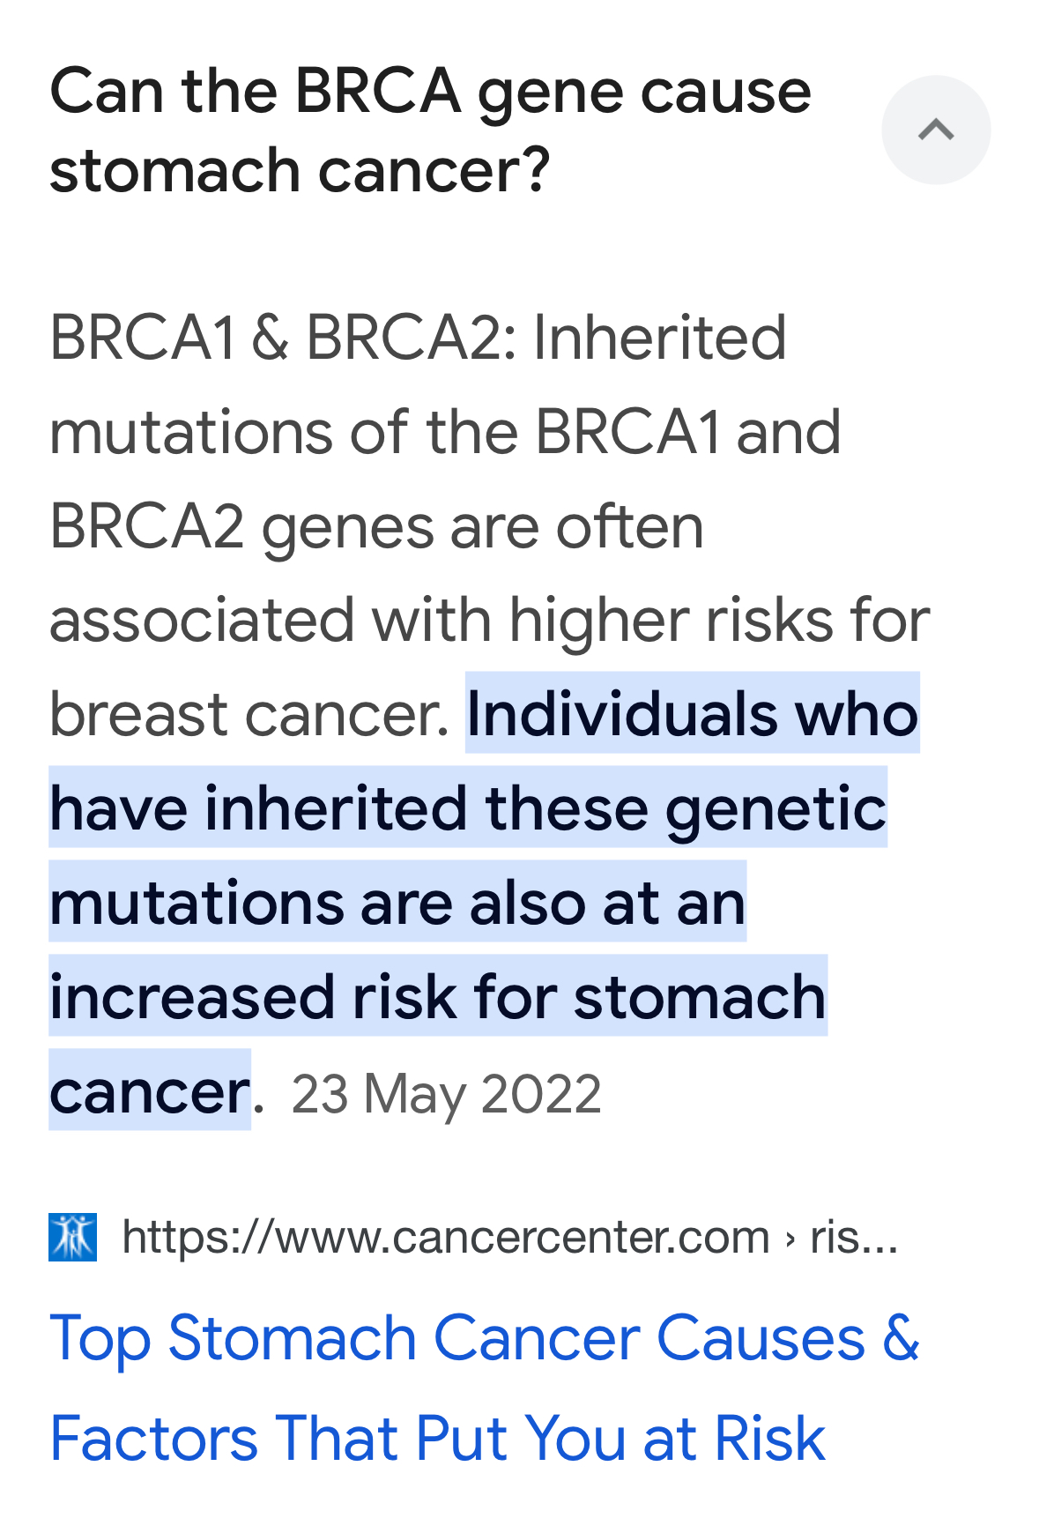Click the '23 May 2022' date
1039x1533 pixels.
pyautogui.click(x=446, y=1094)
